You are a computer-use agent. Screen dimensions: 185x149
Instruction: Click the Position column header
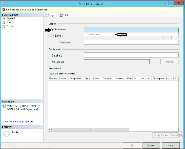[x=121, y=79]
